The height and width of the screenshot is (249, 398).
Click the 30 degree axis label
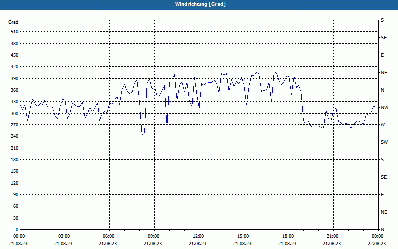point(16,218)
